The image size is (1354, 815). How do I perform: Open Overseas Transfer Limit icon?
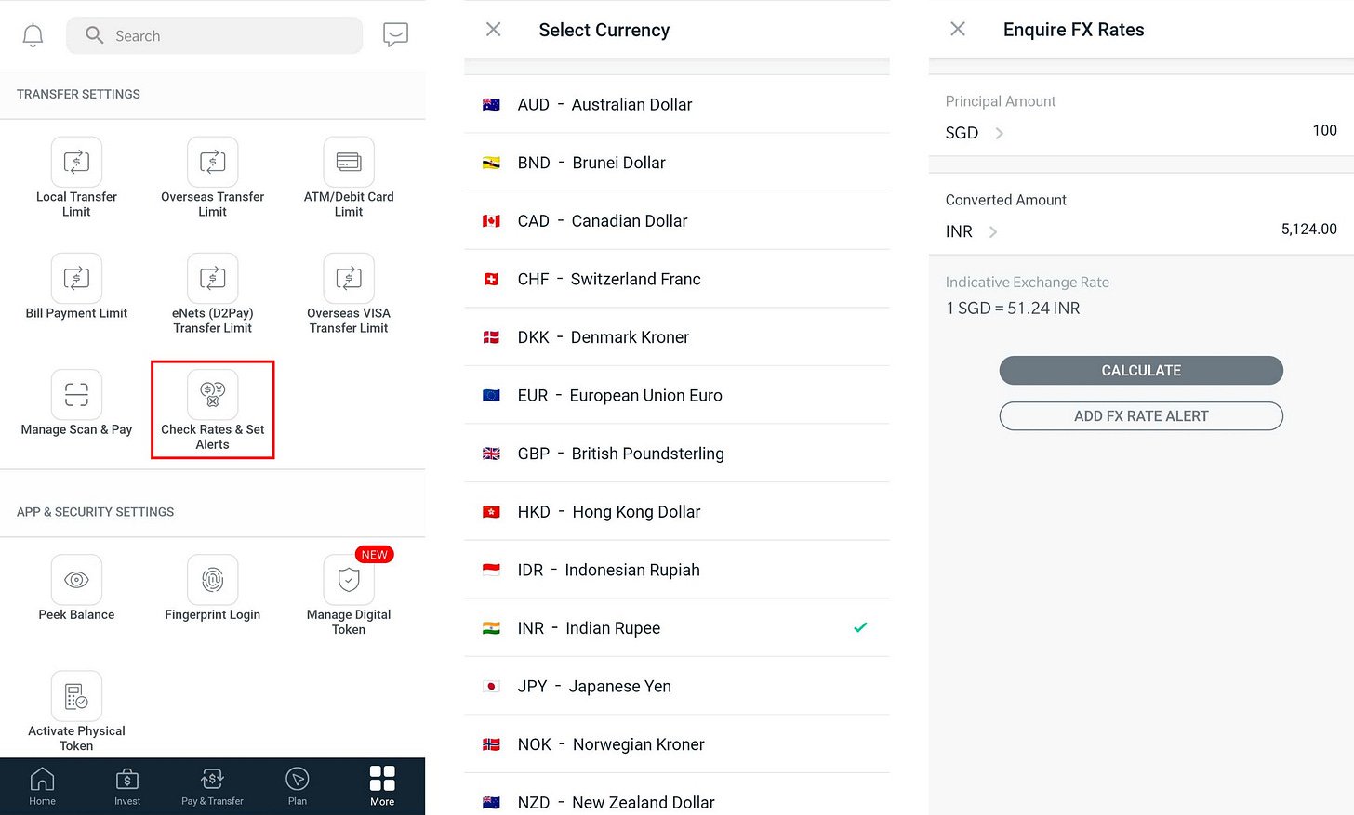coord(212,162)
